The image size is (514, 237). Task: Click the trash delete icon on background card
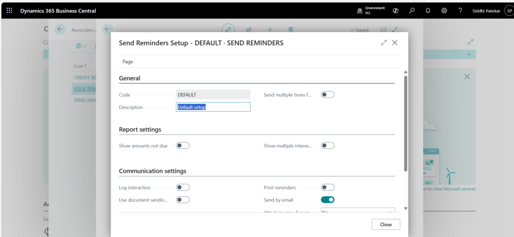tap(291, 30)
